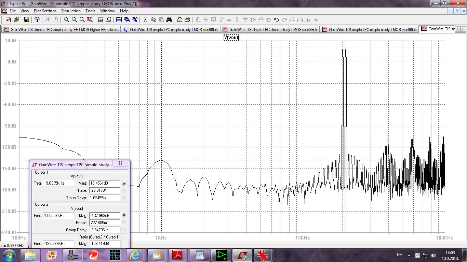Click the Autorange axes icon
The width and height of the screenshot is (467, 262).
[x=108, y=20]
